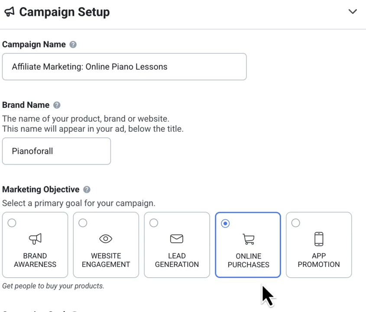The height and width of the screenshot is (312, 366).
Task: Collapse the Campaign Setup section chevron
Action: [353, 12]
